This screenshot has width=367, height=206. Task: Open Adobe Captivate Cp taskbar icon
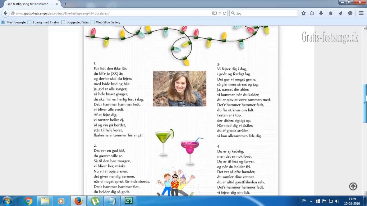click(128, 201)
